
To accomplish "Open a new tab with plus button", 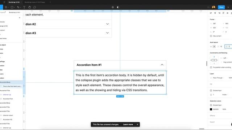I will [x=50, y=2].
